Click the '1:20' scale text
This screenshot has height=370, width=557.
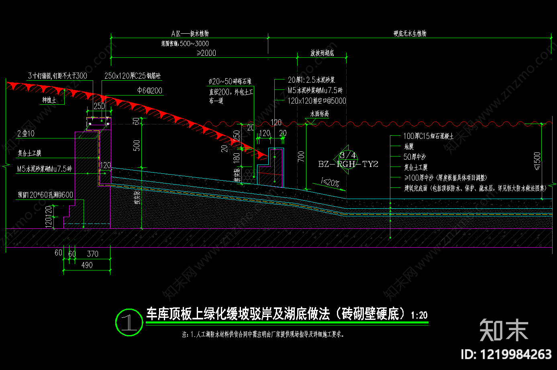[x=419, y=315]
